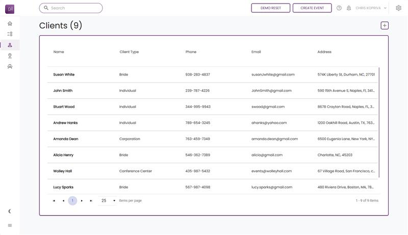Go to first page of clients

(54, 201)
